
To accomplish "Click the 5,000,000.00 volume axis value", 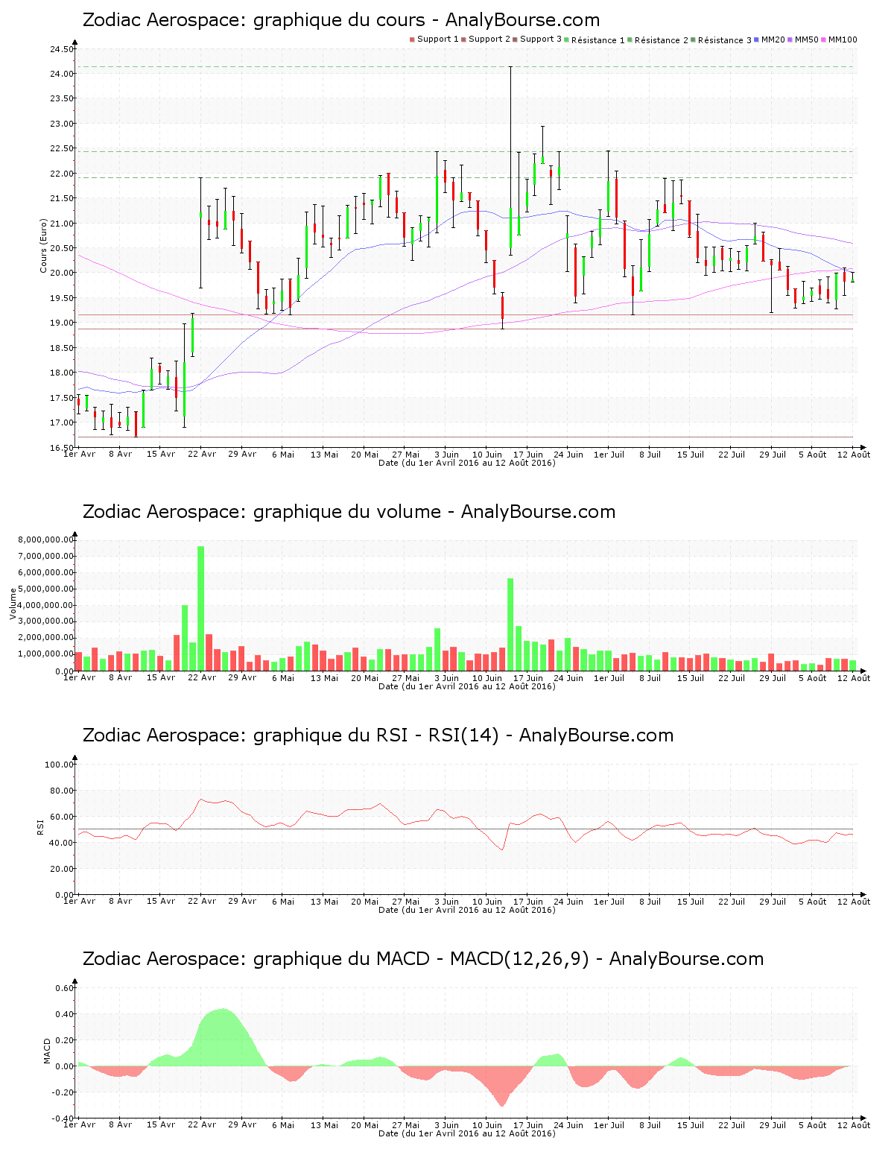I will pos(46,589).
